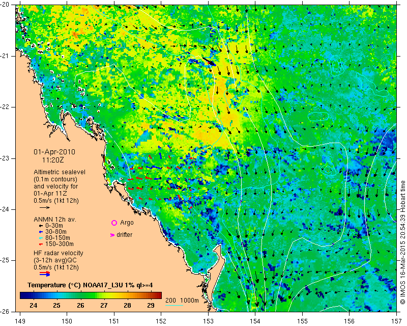
Task: Click the cyan 80-150m arrow legend marker
Action: [x=41, y=238]
